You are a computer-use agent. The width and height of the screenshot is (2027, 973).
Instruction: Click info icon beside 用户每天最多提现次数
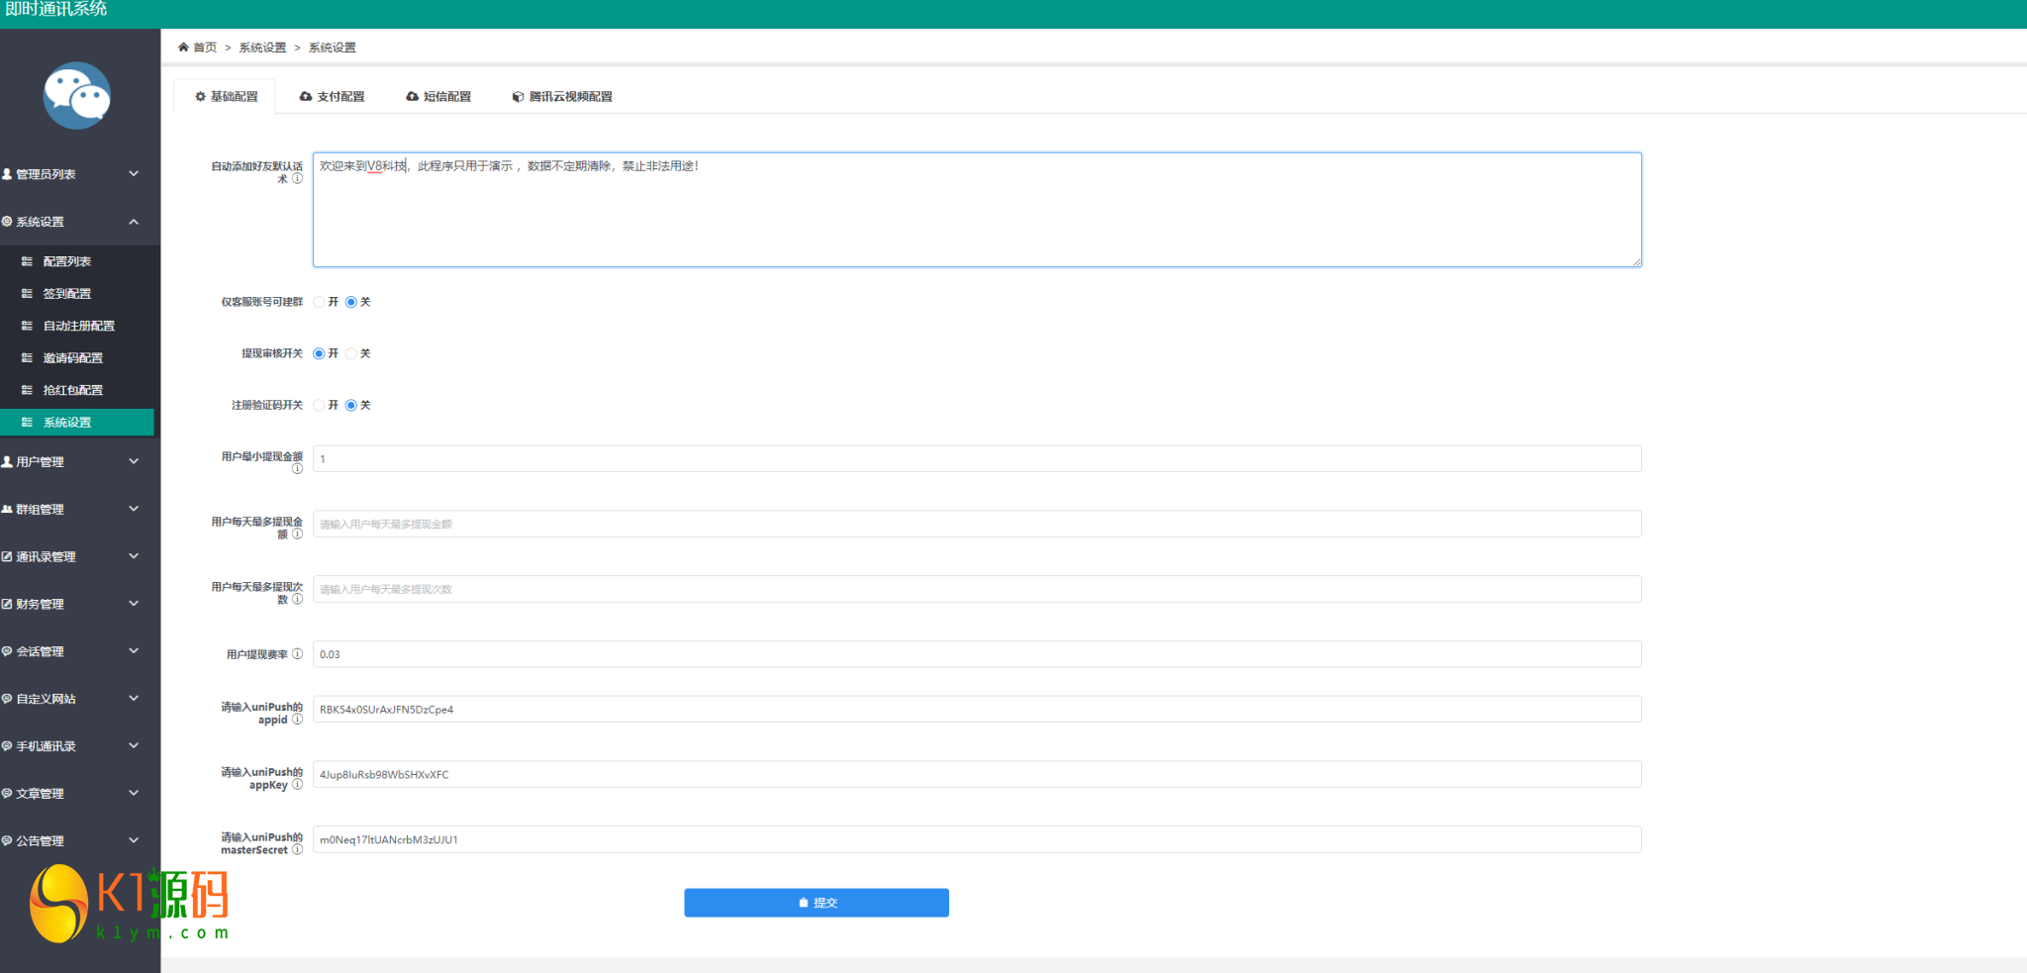[x=297, y=600]
